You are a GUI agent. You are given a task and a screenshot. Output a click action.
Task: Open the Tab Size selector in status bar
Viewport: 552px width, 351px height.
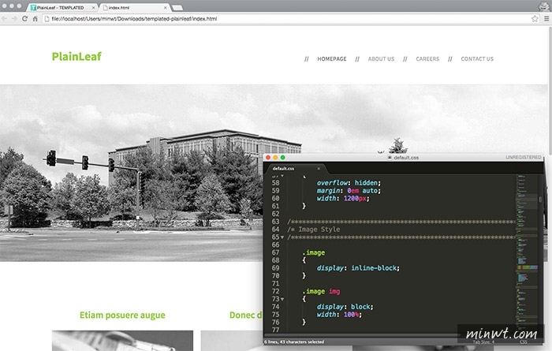pos(483,342)
